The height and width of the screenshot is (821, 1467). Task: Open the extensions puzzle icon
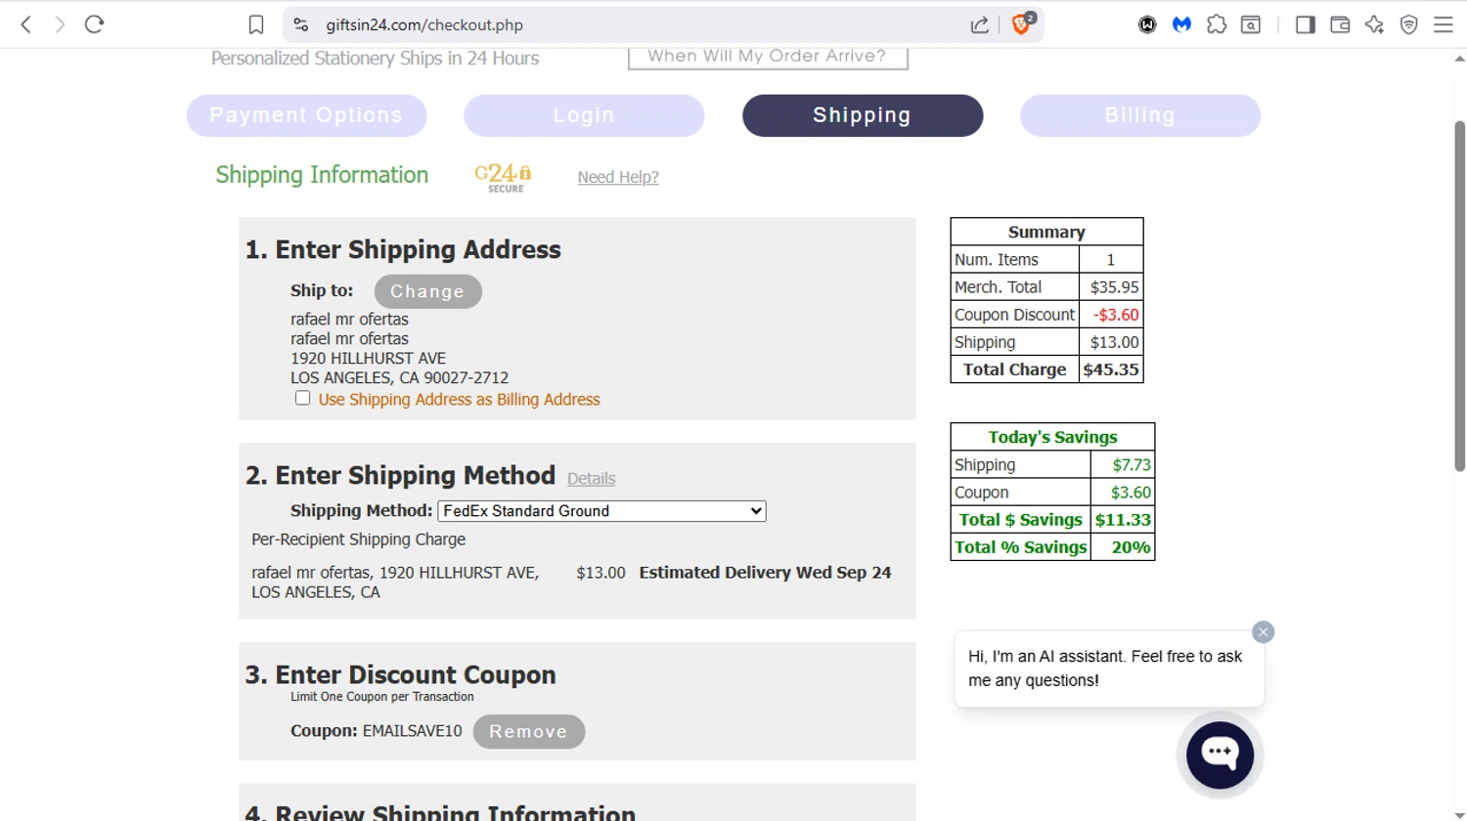[1216, 24]
